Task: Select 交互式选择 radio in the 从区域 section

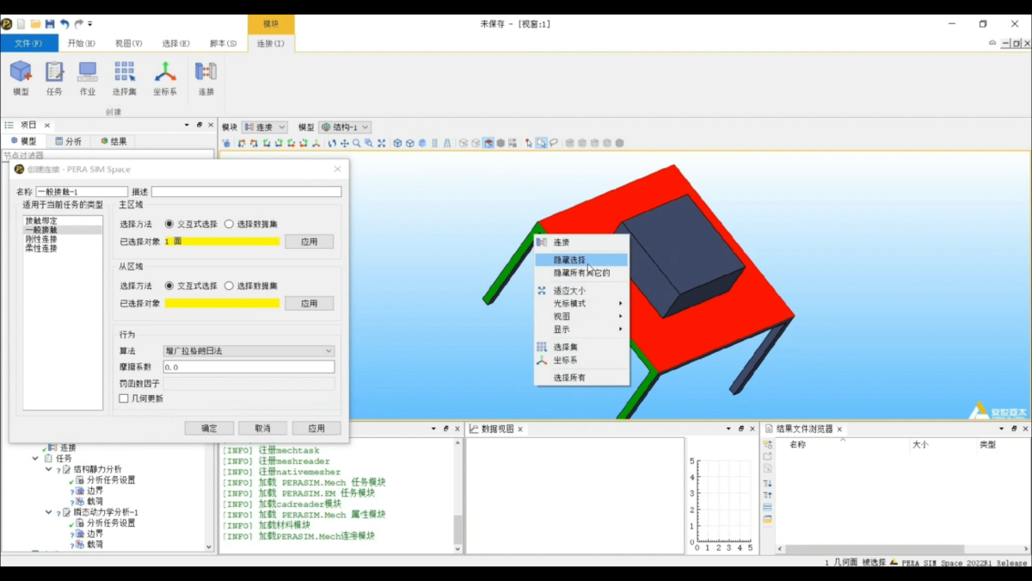Action: tap(169, 286)
